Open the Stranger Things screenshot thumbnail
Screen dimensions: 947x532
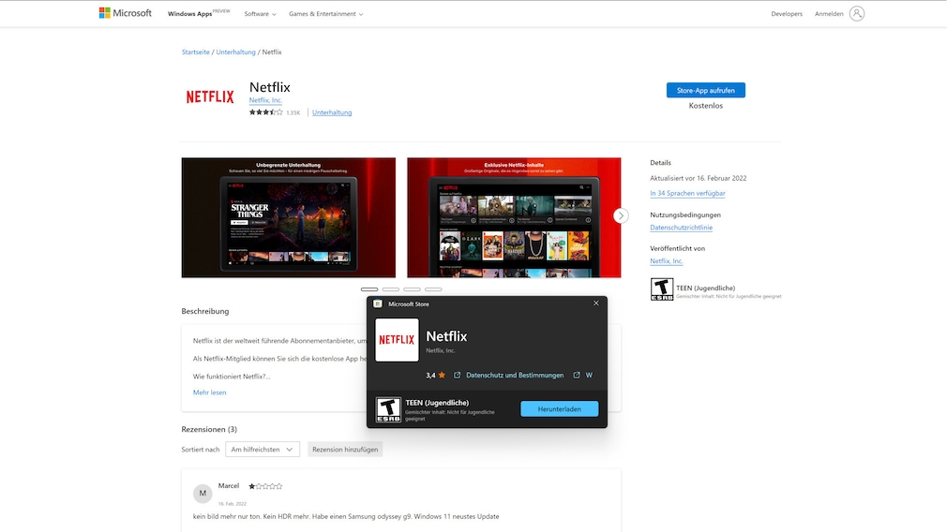[289, 217]
